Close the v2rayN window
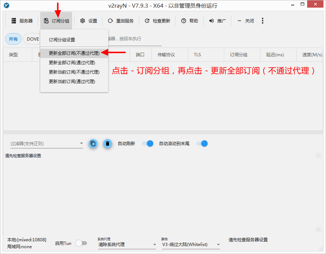 point(315,4)
